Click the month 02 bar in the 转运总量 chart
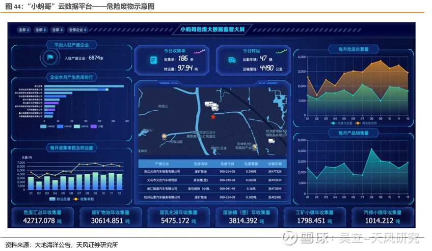The image size is (432, 251). (x=39, y=185)
